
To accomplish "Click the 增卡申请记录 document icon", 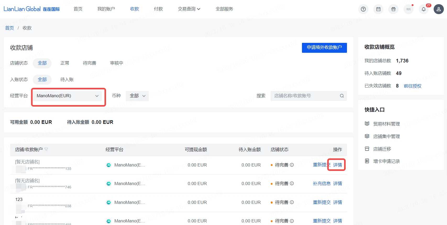I will tap(367, 161).
